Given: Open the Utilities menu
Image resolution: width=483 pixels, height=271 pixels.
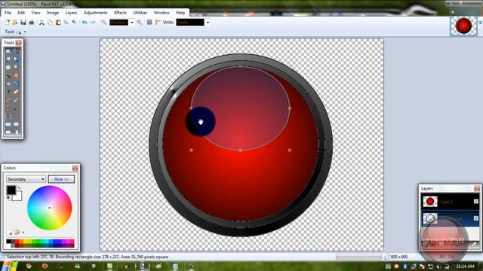Looking at the screenshot, I should point(140,13).
